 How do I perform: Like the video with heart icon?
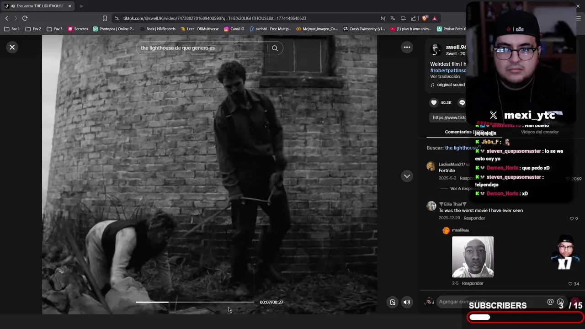[x=434, y=102]
